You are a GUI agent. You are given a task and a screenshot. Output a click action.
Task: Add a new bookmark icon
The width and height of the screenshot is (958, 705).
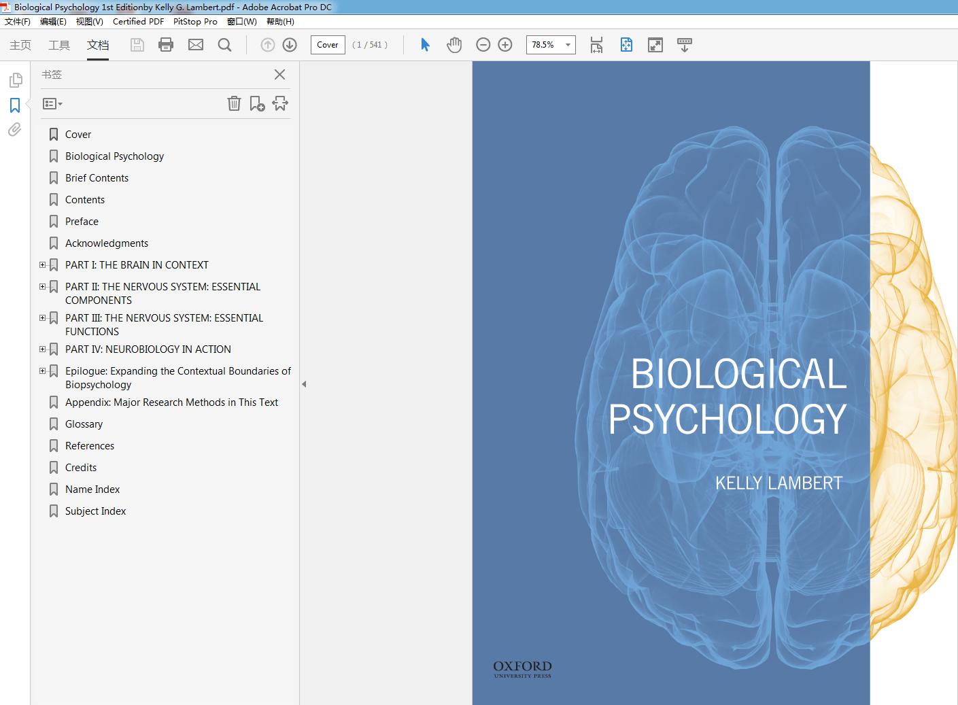[257, 103]
